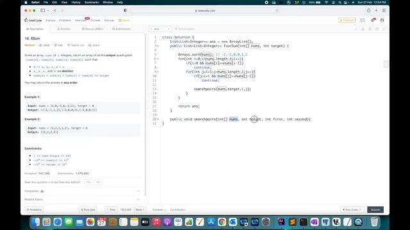The image size is (410, 230).
Task: Click Add to List
Action: pos(76,45)
